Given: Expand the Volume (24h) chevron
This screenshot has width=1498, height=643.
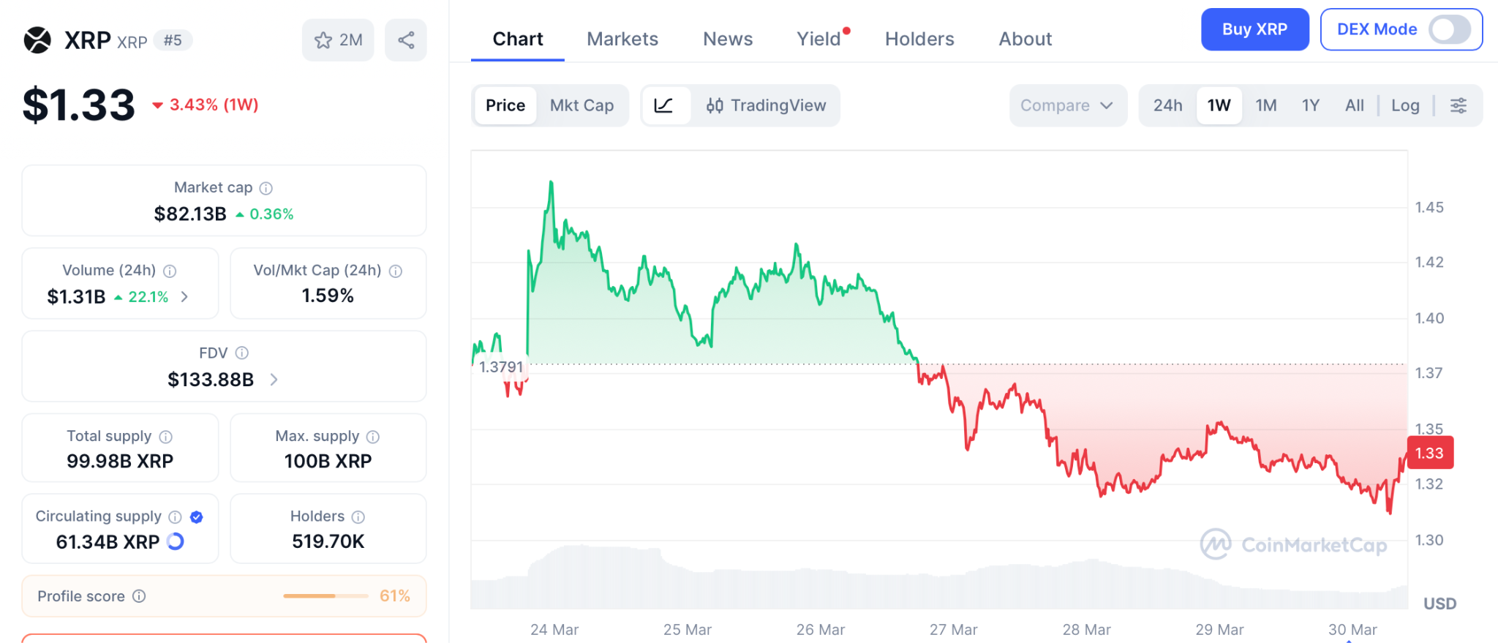Looking at the screenshot, I should coord(185,296).
